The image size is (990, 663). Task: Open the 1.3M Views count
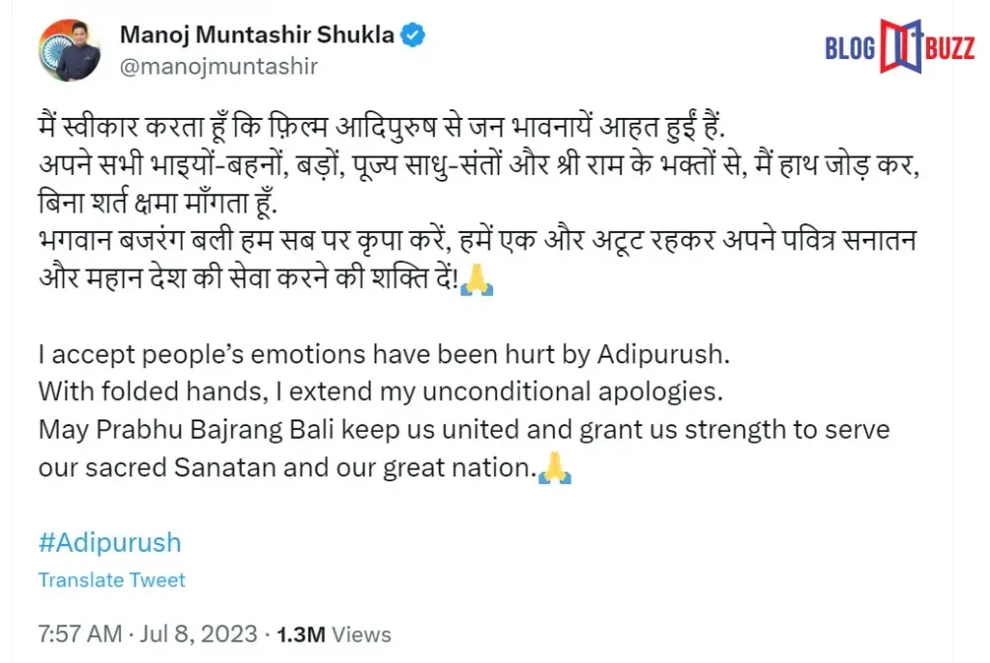click(334, 634)
